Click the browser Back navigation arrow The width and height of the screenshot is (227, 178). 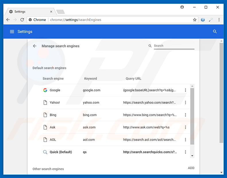click(x=8, y=20)
